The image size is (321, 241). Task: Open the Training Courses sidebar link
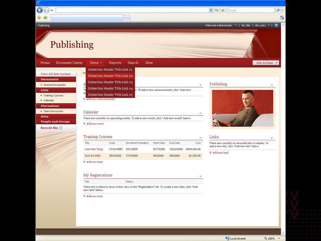53,95
